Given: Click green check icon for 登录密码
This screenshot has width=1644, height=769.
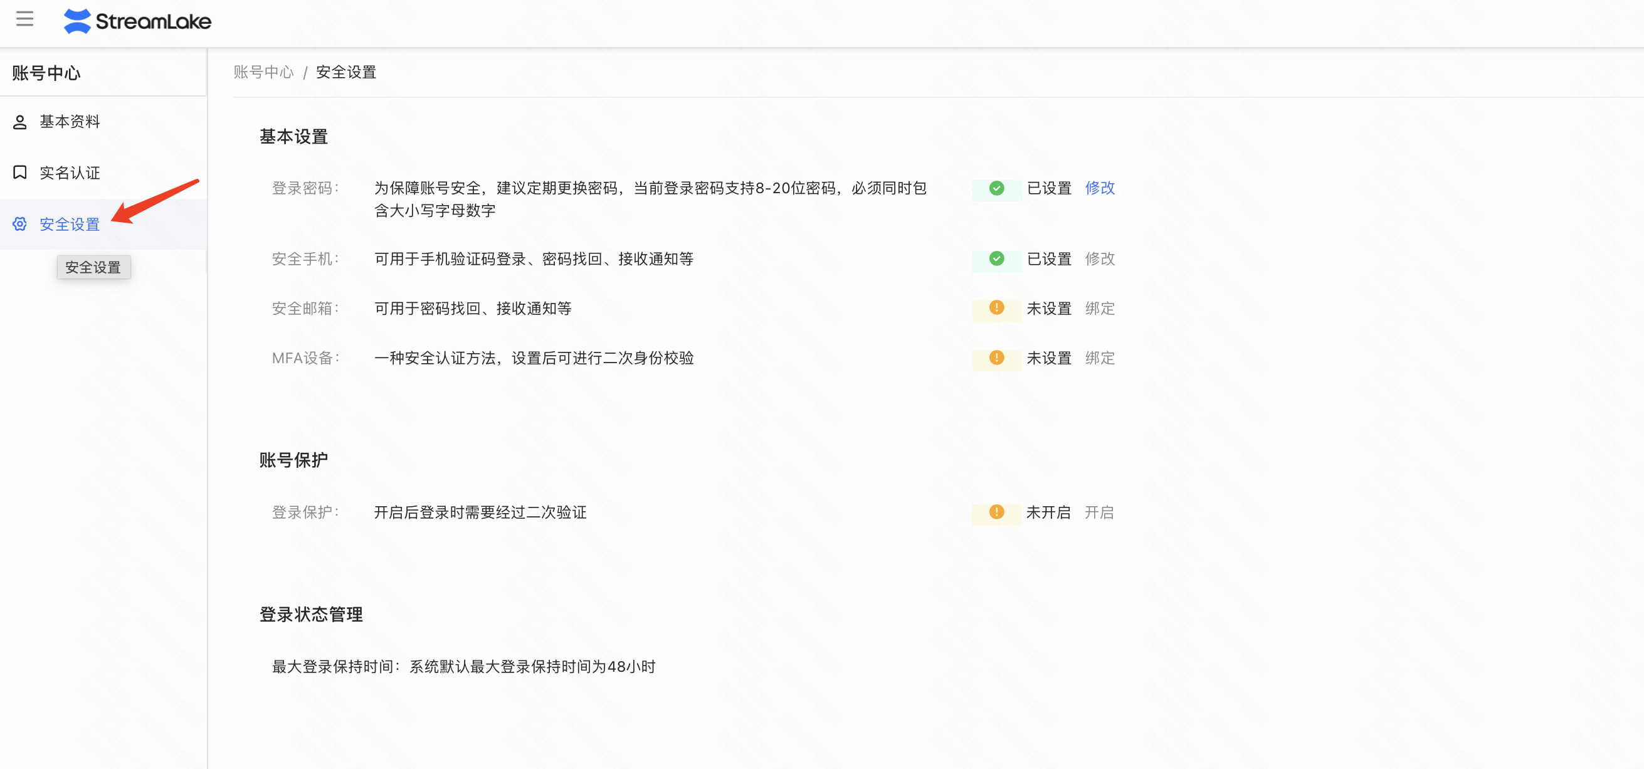Looking at the screenshot, I should click(996, 188).
